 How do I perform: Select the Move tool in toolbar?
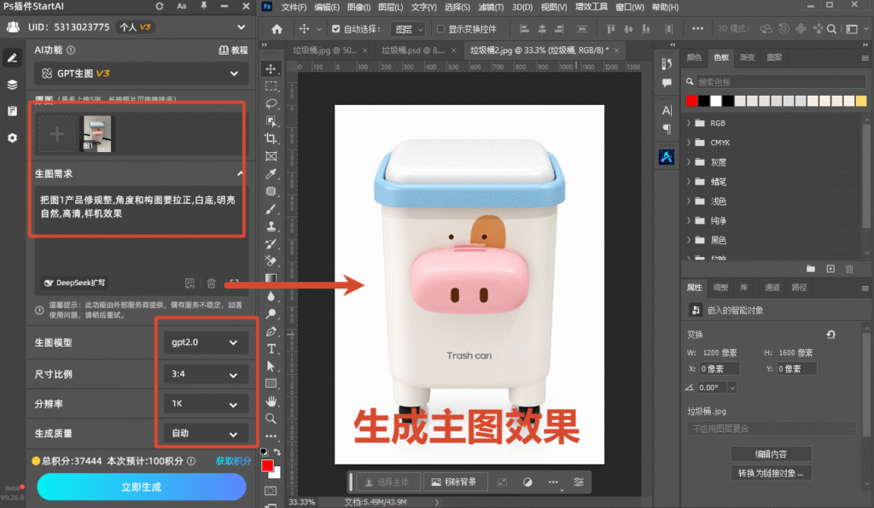click(271, 69)
